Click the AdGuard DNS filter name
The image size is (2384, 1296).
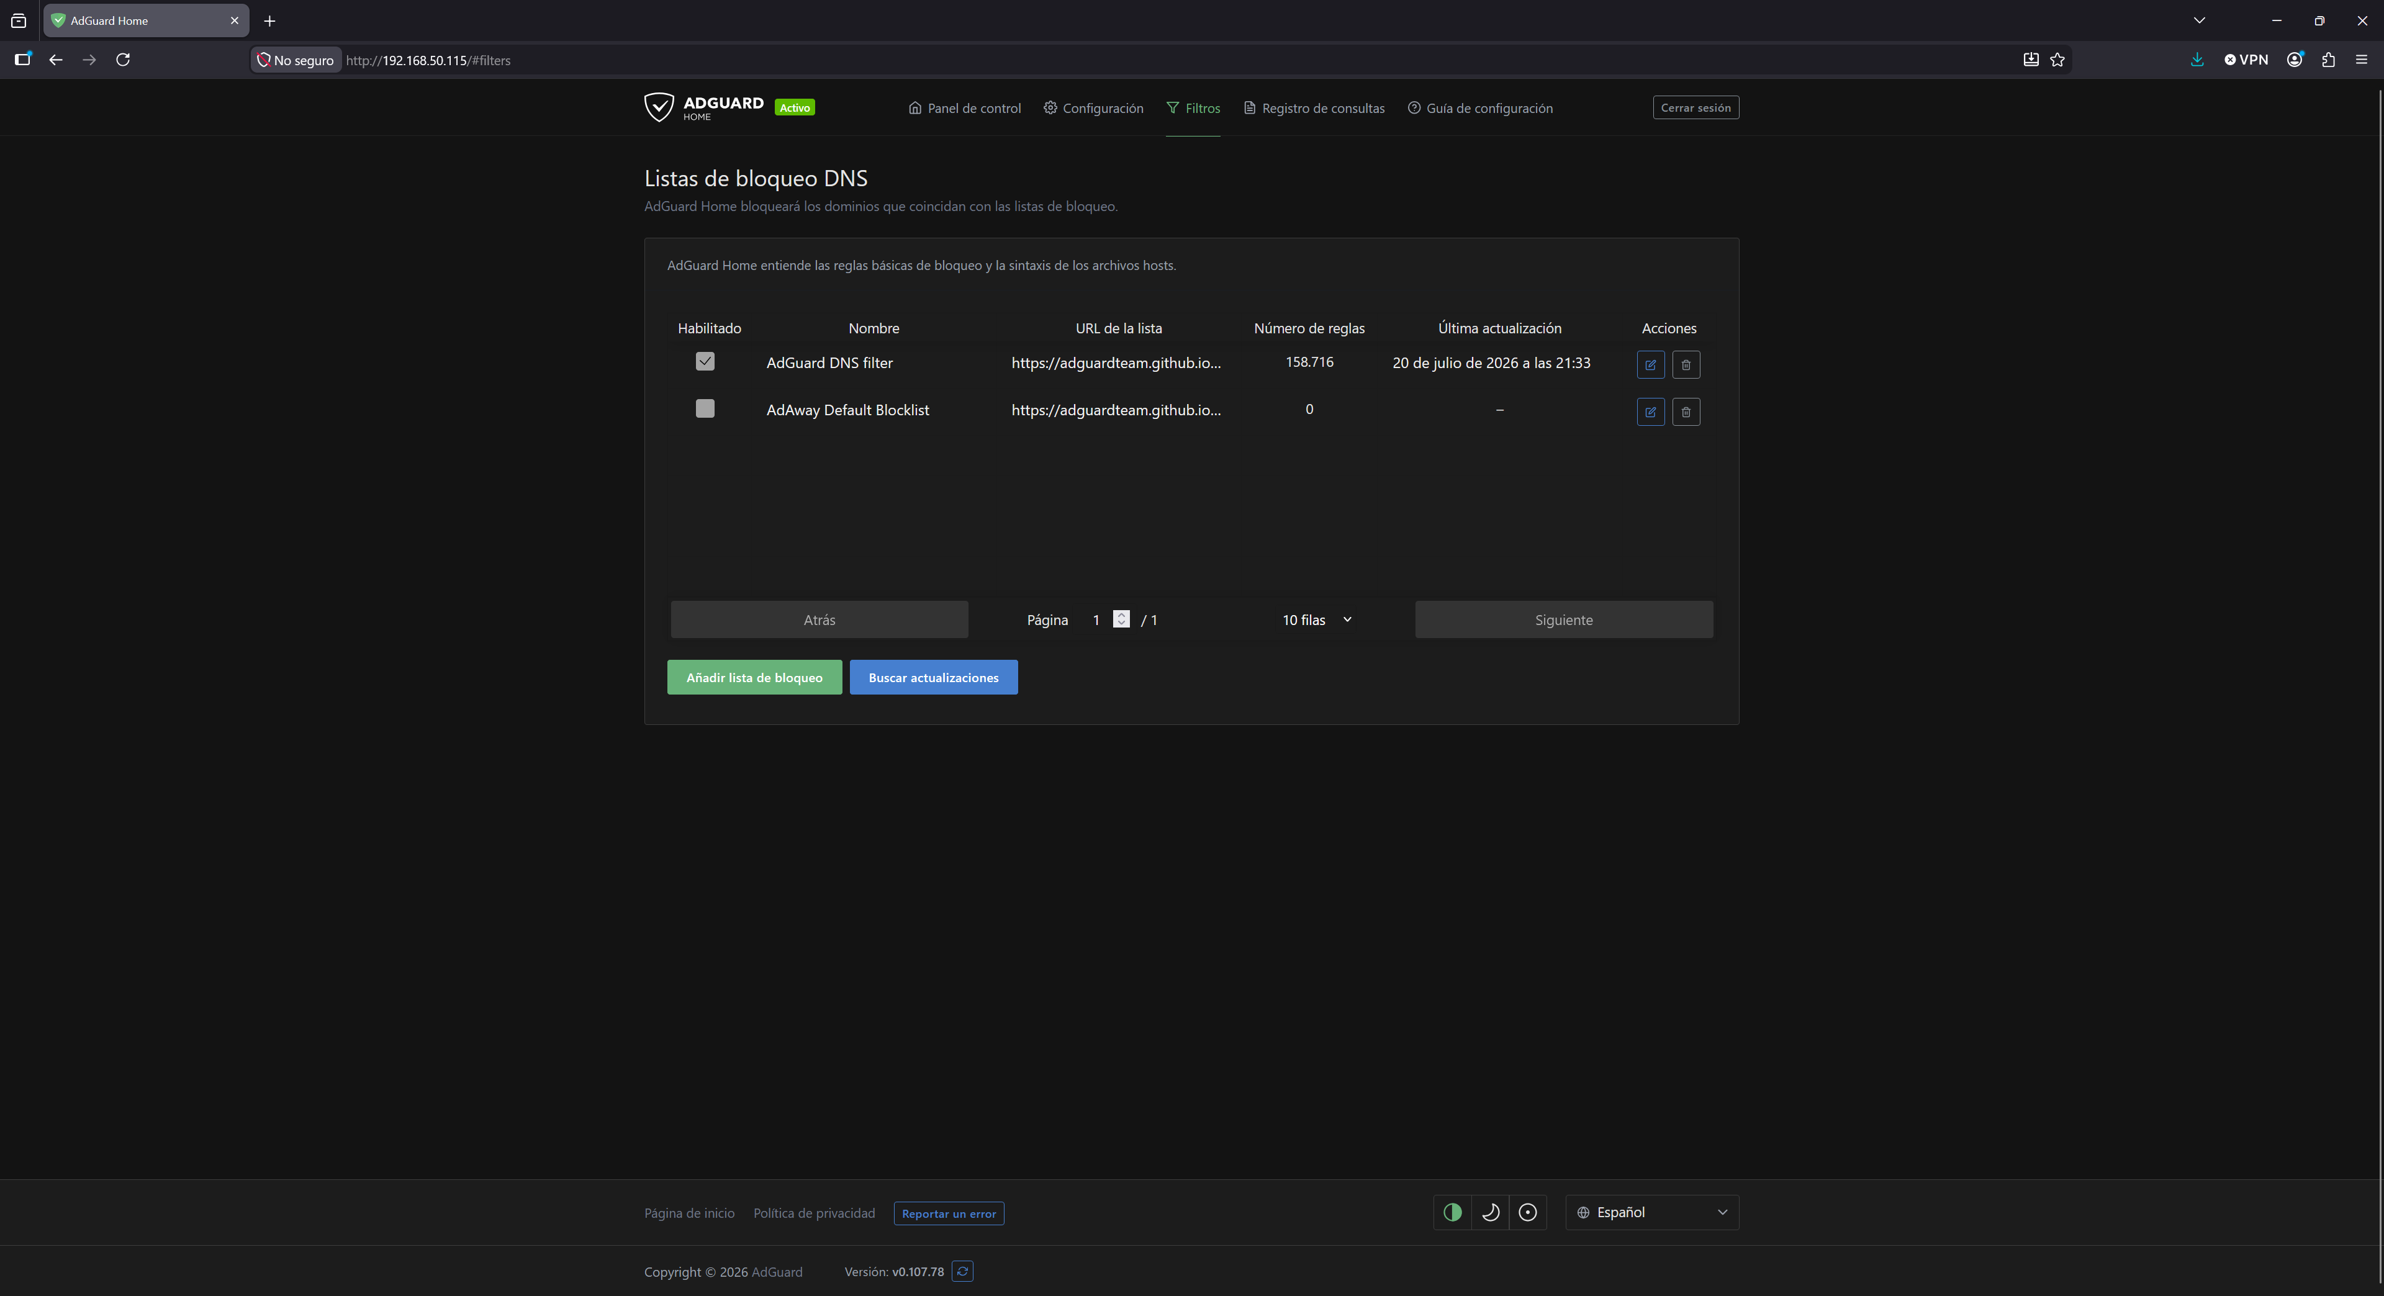(x=829, y=362)
